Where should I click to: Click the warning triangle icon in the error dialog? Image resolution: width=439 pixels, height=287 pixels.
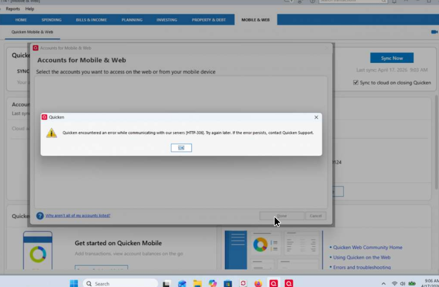(52, 133)
